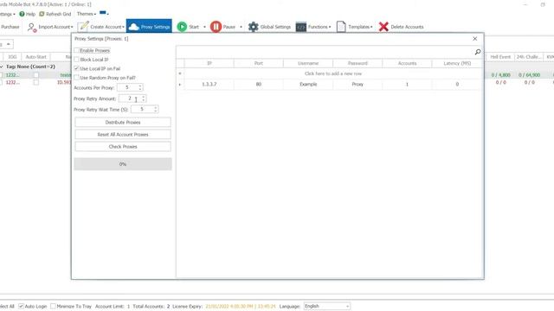Click the Import Account person icon
Screen dimensions: 554x311
32,27
